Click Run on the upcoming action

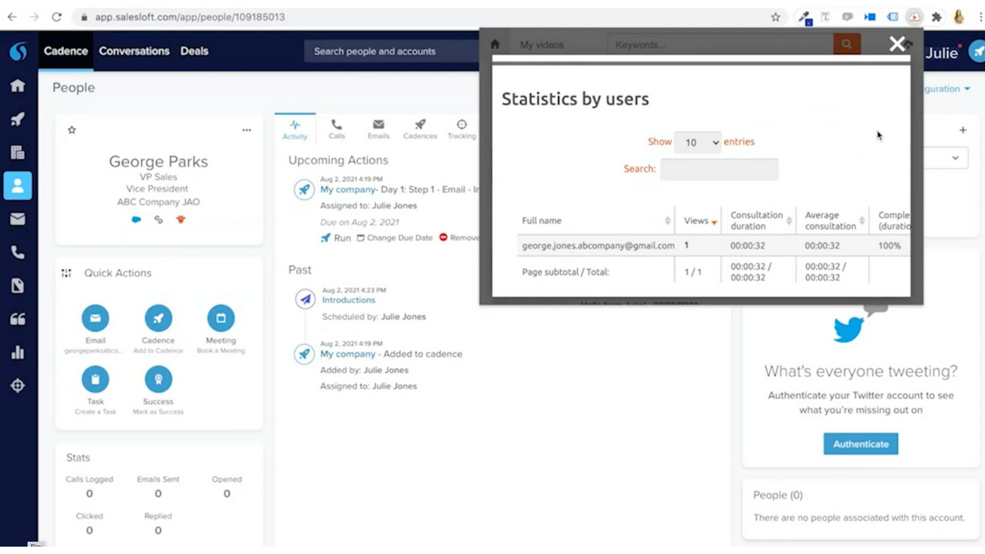click(x=336, y=238)
